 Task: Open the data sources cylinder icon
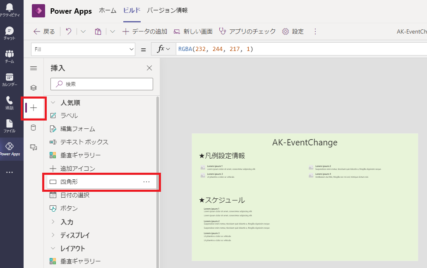pyautogui.click(x=34, y=127)
